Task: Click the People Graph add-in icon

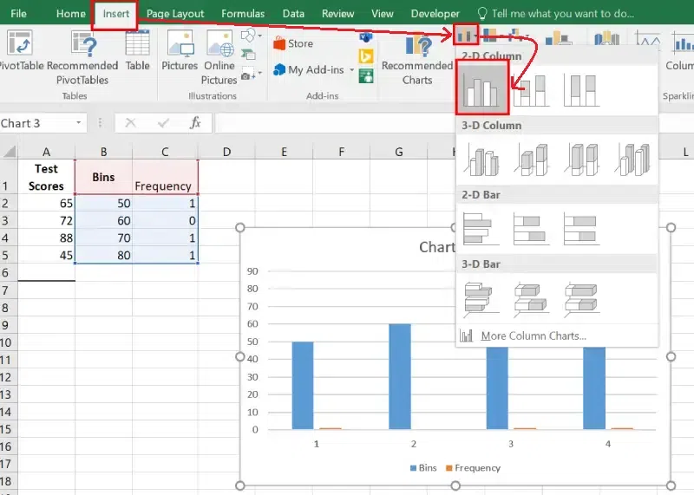Action: pos(365,76)
